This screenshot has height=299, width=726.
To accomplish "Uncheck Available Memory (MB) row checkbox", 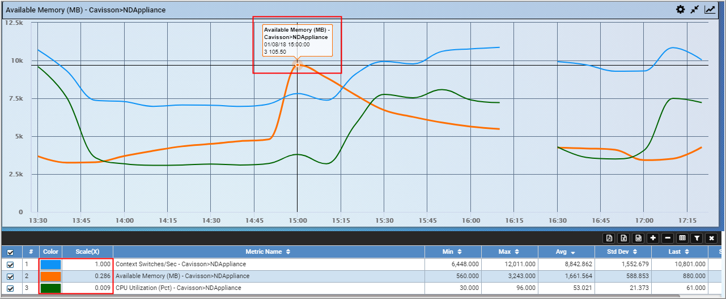I will click(10, 276).
